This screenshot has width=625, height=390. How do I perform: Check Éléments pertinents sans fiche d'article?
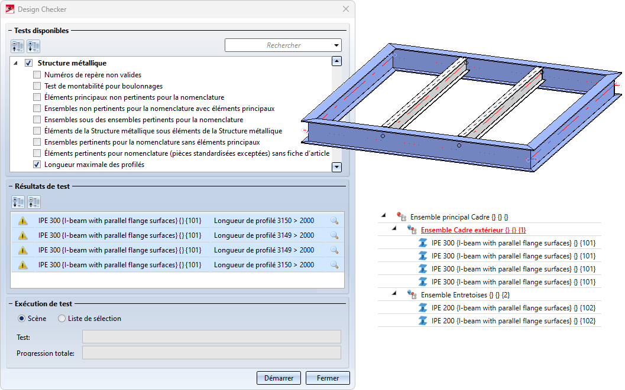click(x=37, y=153)
